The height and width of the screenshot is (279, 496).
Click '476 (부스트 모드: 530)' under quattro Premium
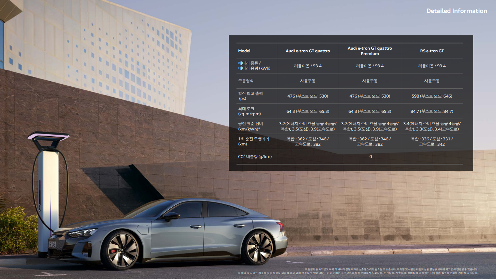(370, 96)
